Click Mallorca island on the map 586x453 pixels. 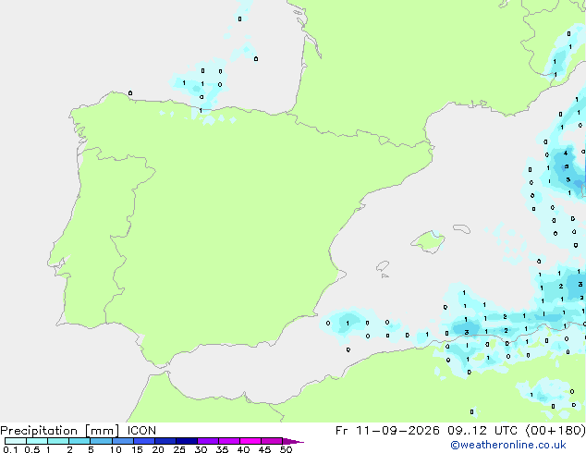(428, 241)
